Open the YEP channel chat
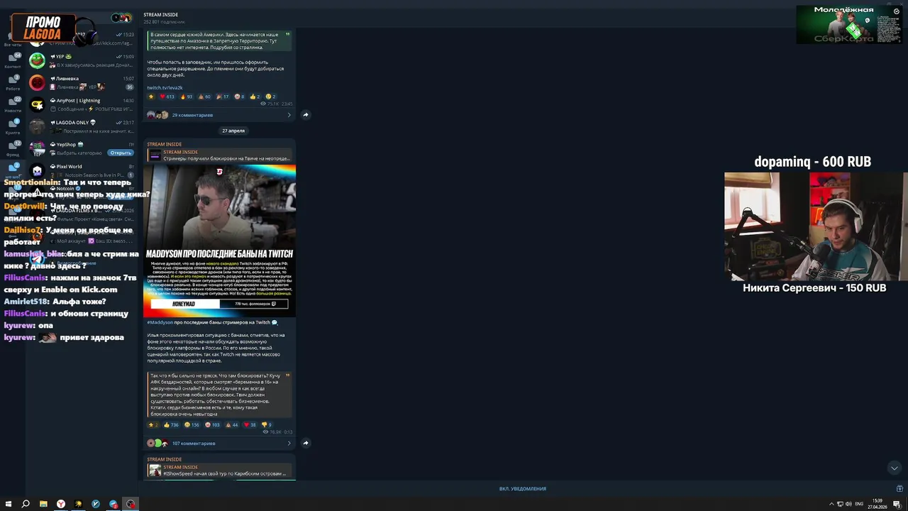This screenshot has width=908, height=511. click(x=82, y=60)
